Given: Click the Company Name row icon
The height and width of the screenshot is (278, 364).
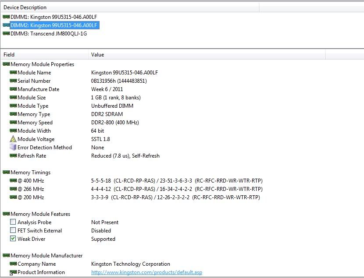Looking at the screenshot, I should click(x=13, y=264).
